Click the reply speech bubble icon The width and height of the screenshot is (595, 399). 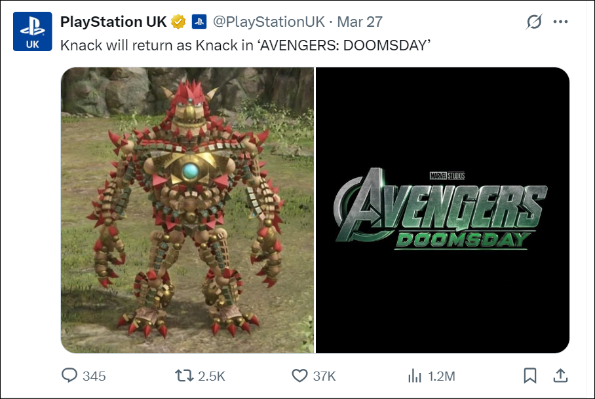[x=69, y=375]
